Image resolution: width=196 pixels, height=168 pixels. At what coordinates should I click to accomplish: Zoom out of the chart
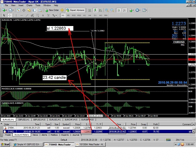[112, 10]
